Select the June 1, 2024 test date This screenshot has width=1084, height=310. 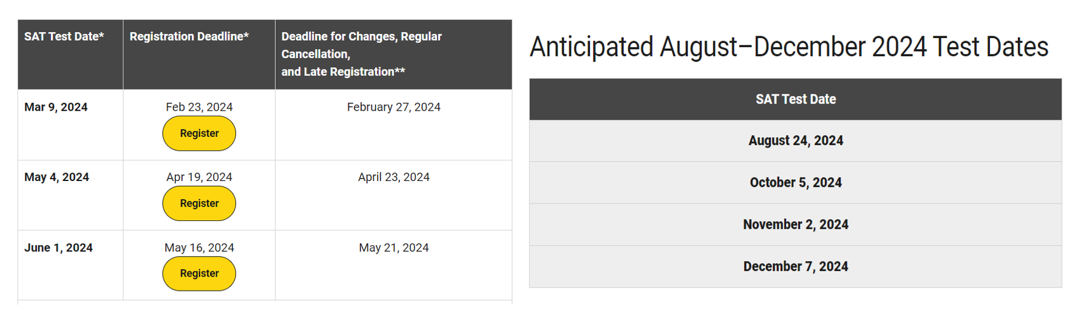click(58, 248)
